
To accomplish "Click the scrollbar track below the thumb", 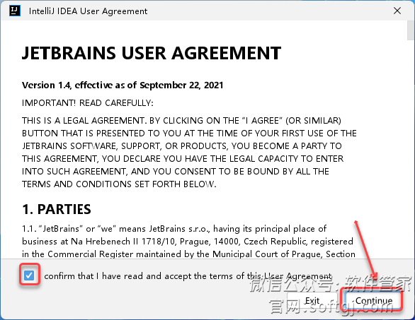I will (411, 148).
